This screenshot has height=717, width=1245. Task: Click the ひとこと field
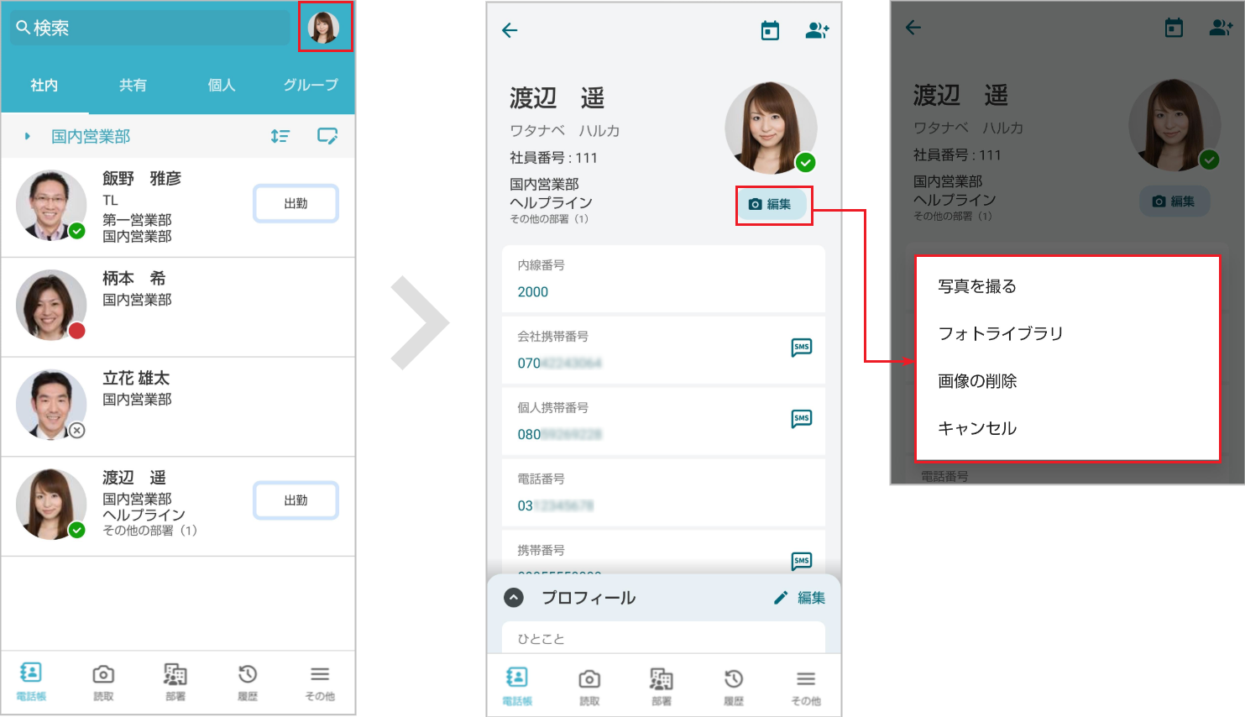tap(663, 638)
